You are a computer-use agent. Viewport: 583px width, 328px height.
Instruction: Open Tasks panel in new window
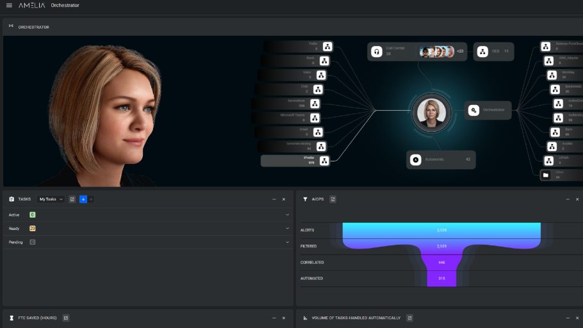[72, 199]
